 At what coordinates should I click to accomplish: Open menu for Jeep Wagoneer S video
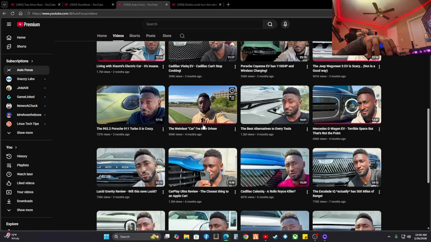coord(379,67)
